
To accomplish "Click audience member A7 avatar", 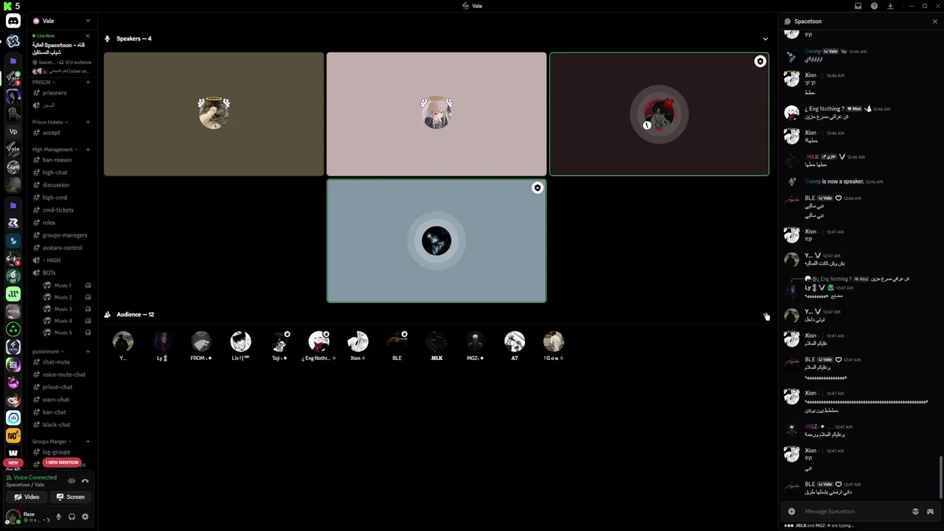I will coord(515,341).
